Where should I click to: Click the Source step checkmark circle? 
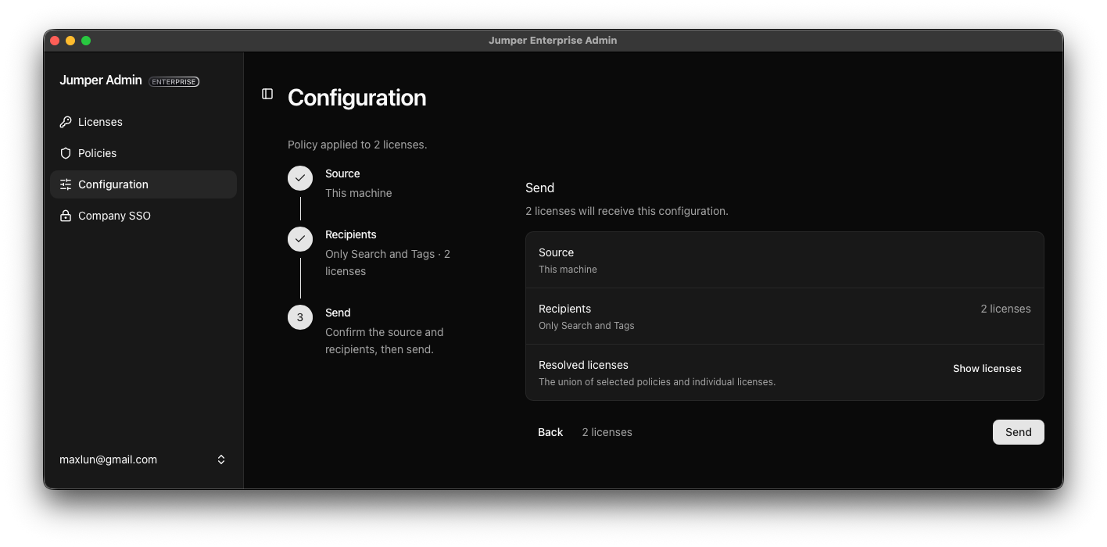[300, 178]
